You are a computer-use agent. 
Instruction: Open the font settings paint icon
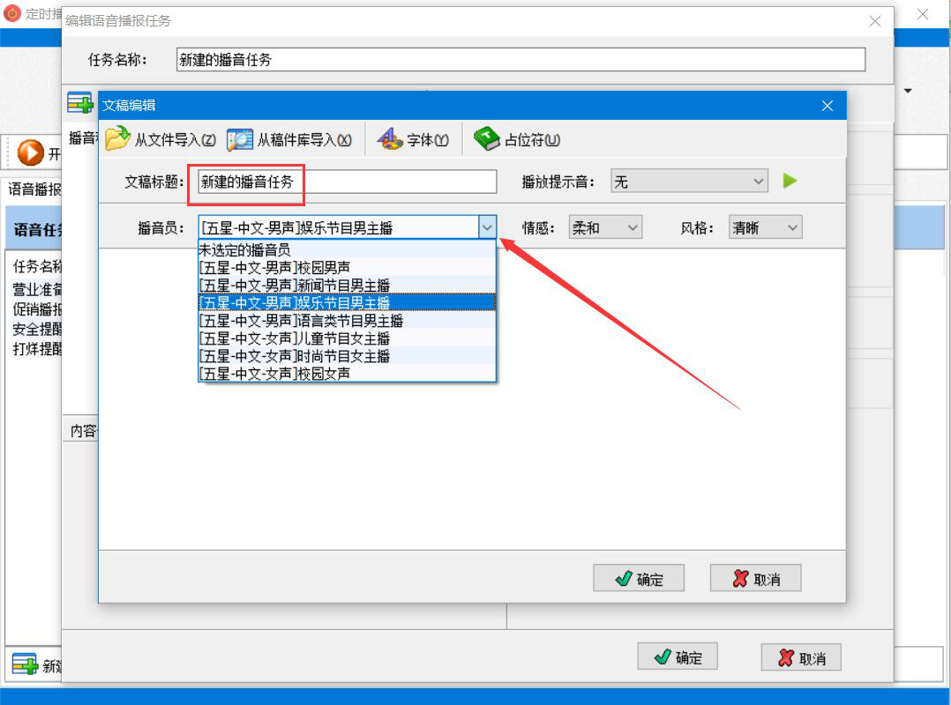click(389, 139)
